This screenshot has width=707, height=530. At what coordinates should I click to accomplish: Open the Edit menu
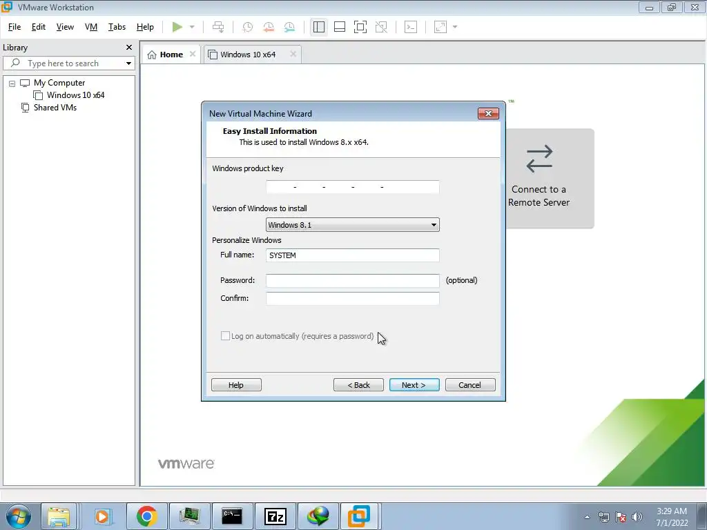[39, 27]
